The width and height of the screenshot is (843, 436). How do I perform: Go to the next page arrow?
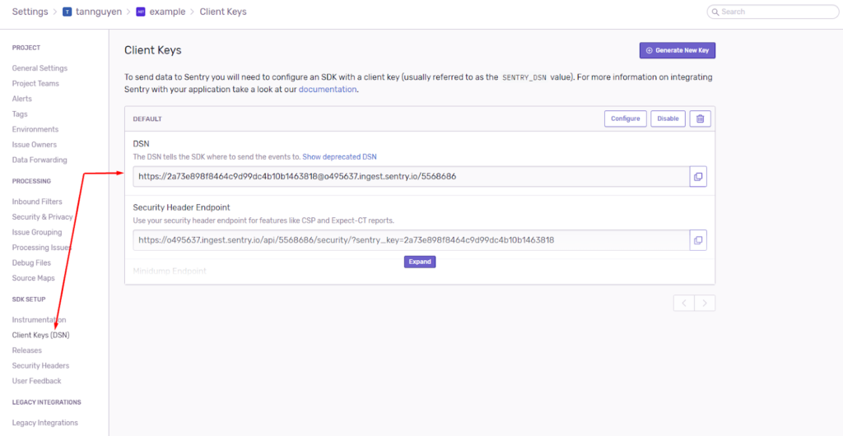[705, 304]
